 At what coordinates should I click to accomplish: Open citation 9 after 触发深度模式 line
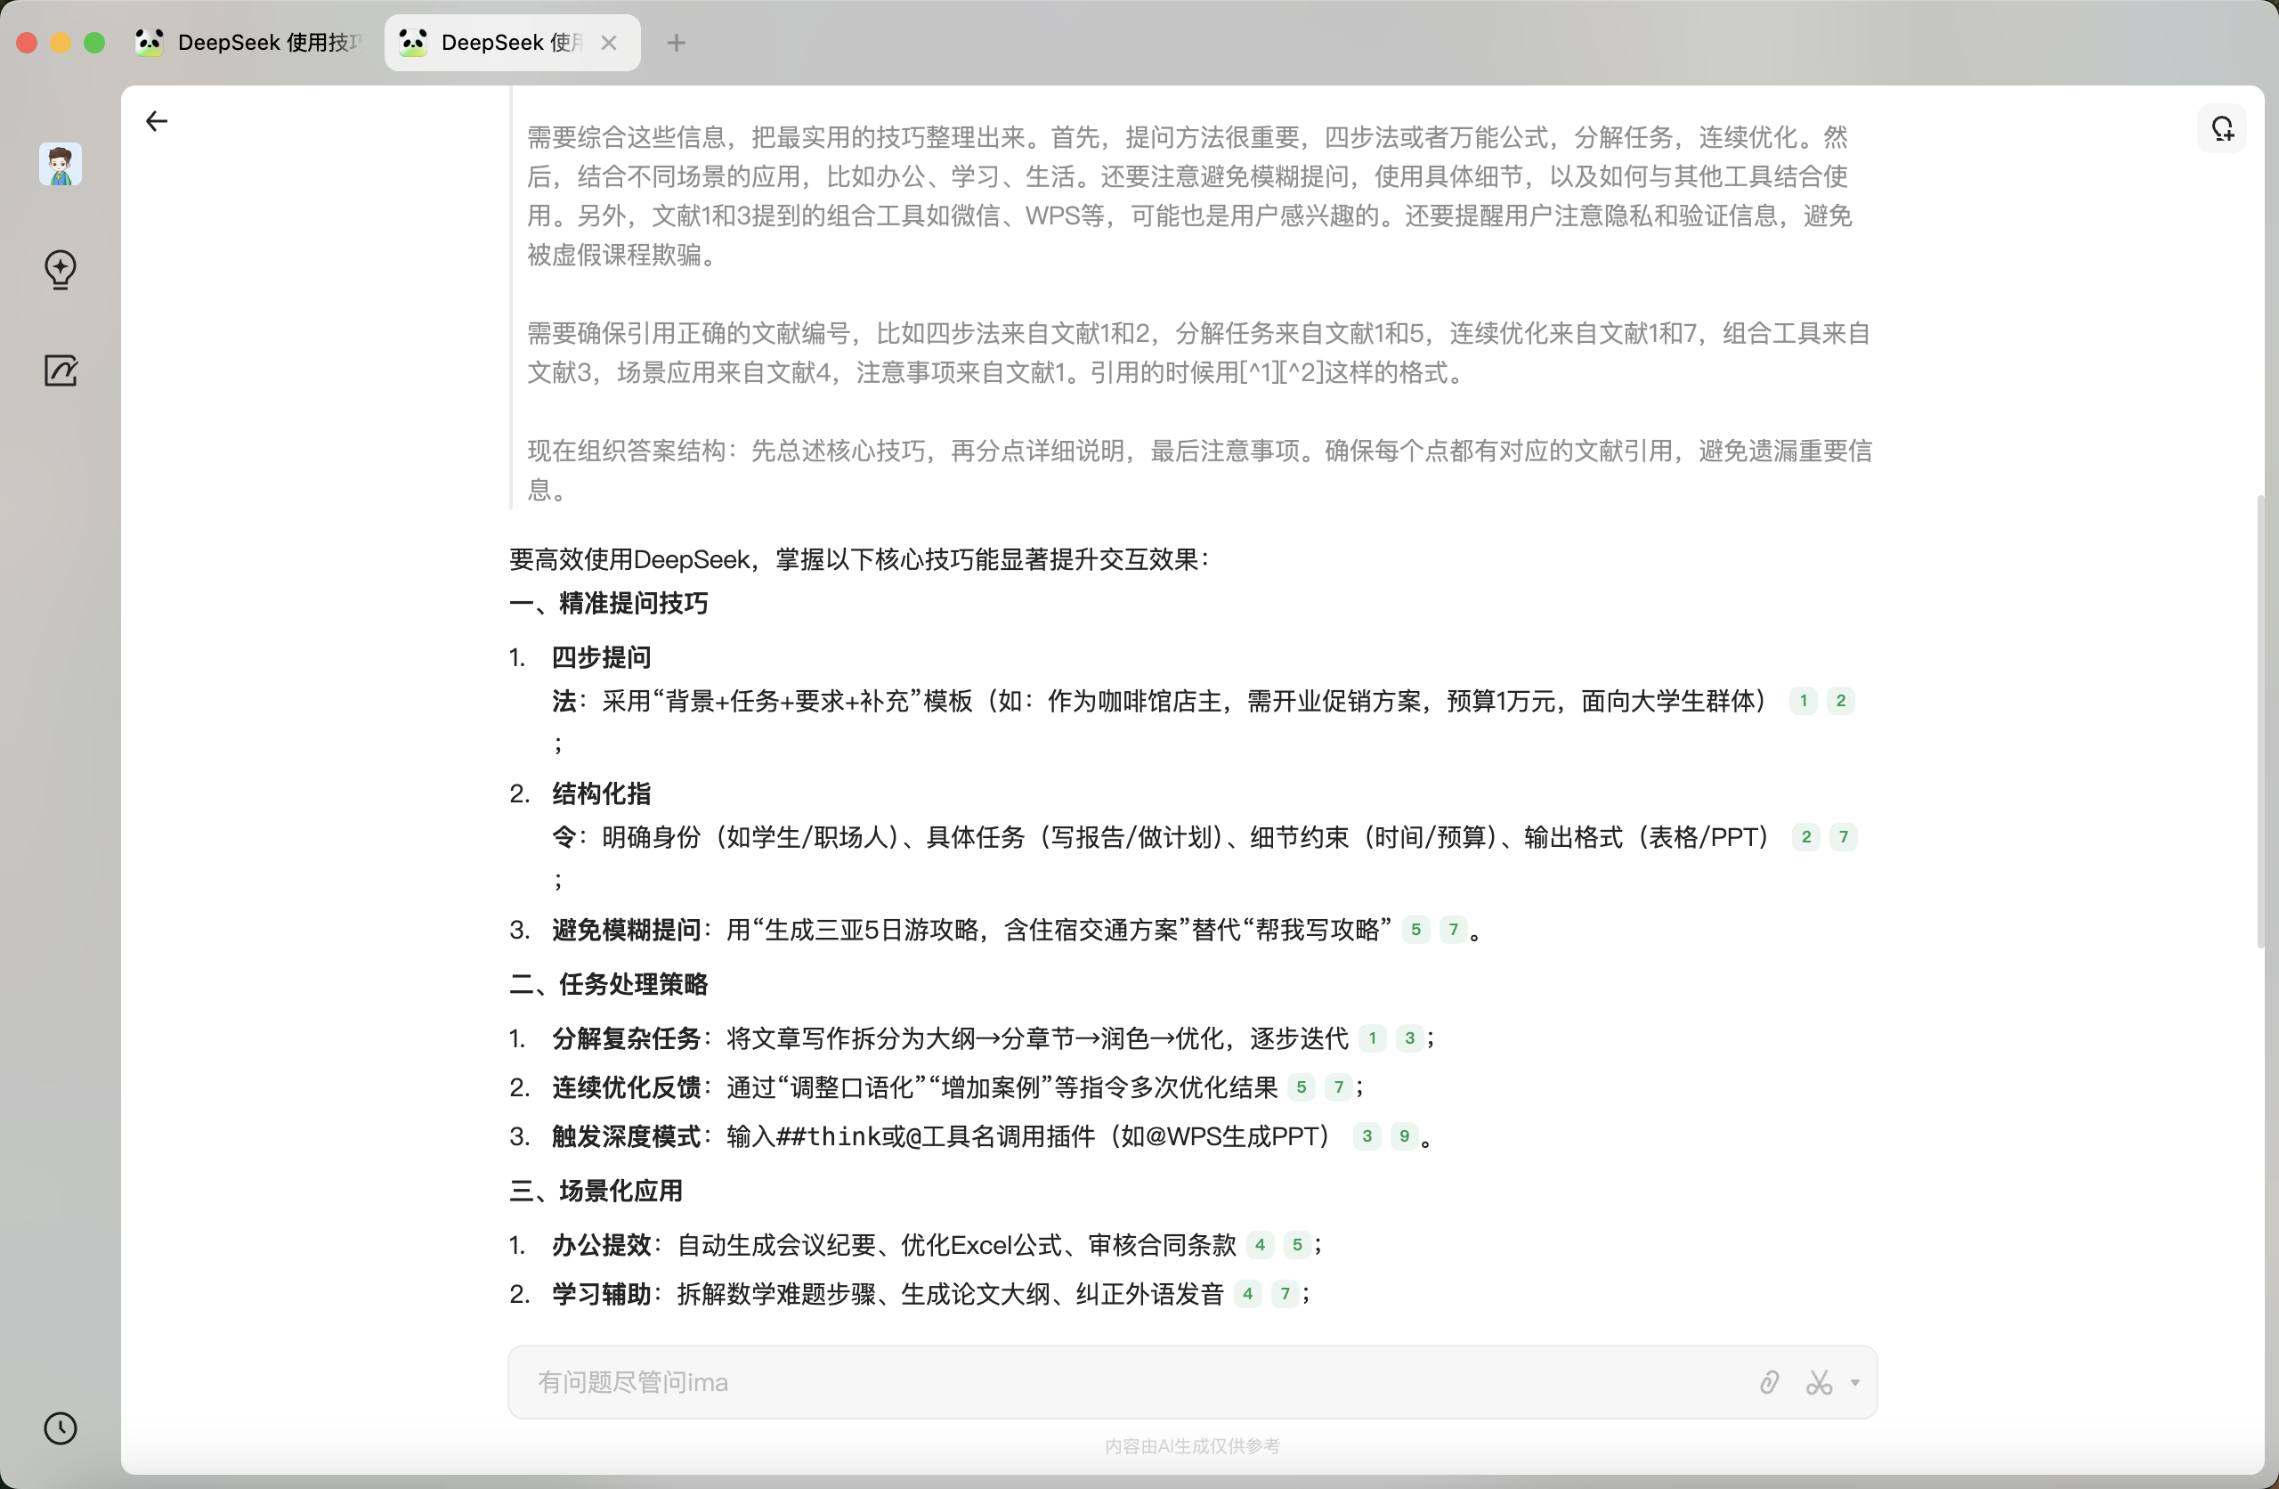(1404, 1135)
